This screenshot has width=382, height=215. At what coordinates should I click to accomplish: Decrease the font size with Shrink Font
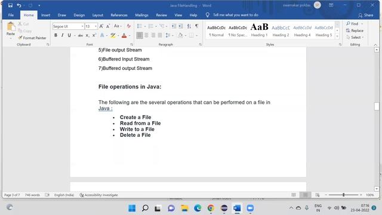tap(108, 26)
